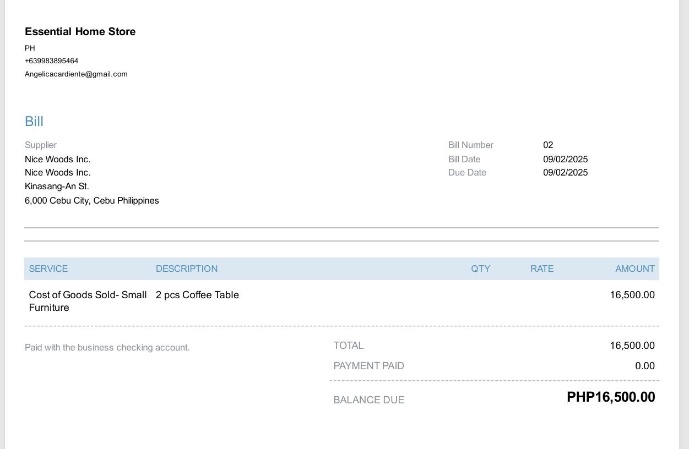Select the date next to Due Date
689x449 pixels.
point(565,172)
